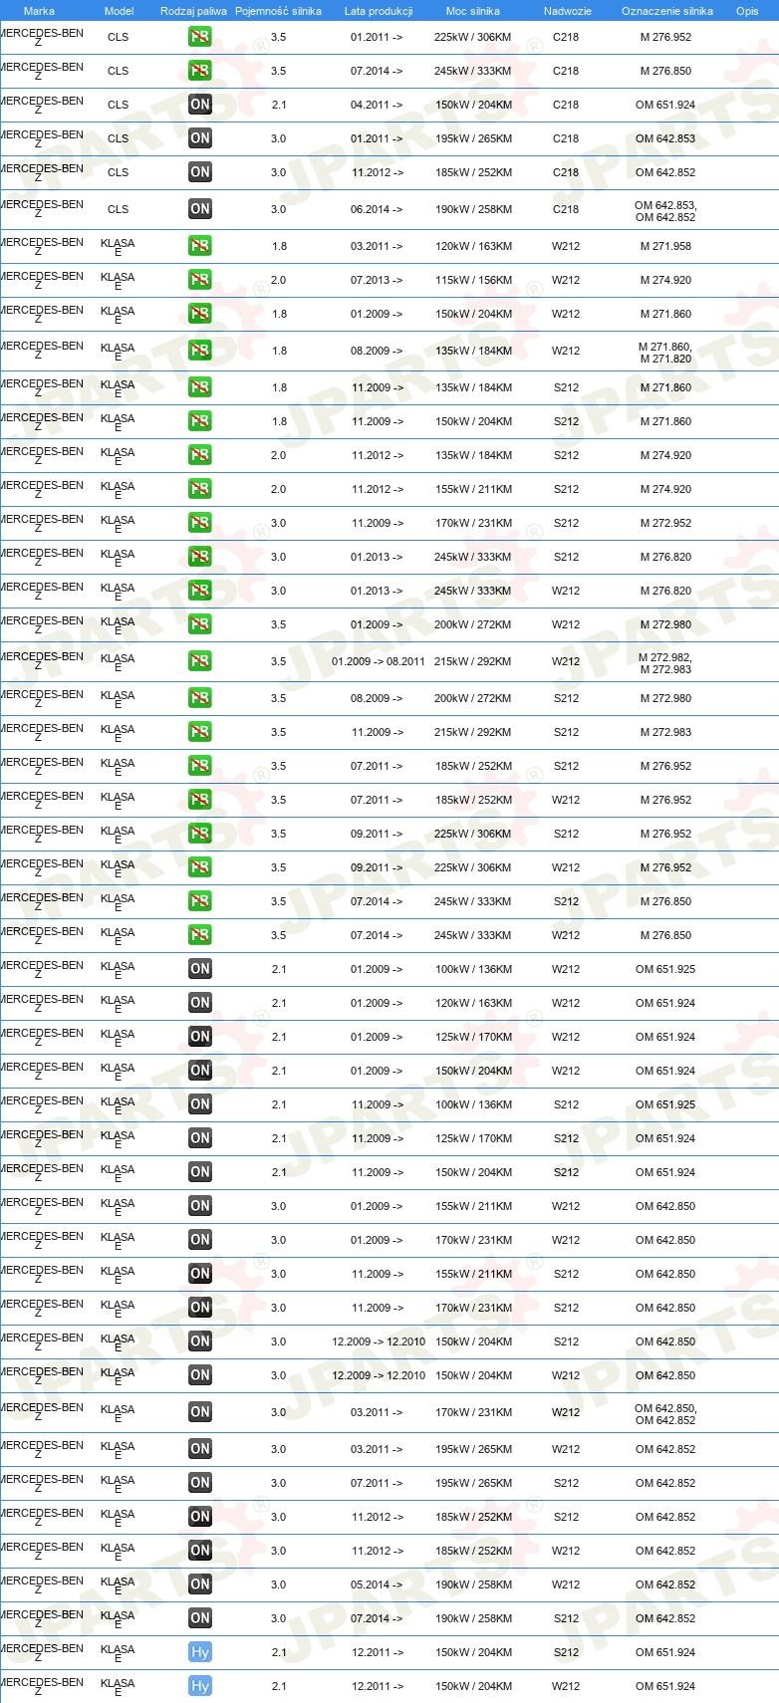Click ON icon in W212 OM 651.925 row
This screenshot has height=1703, width=779.
pos(200,969)
